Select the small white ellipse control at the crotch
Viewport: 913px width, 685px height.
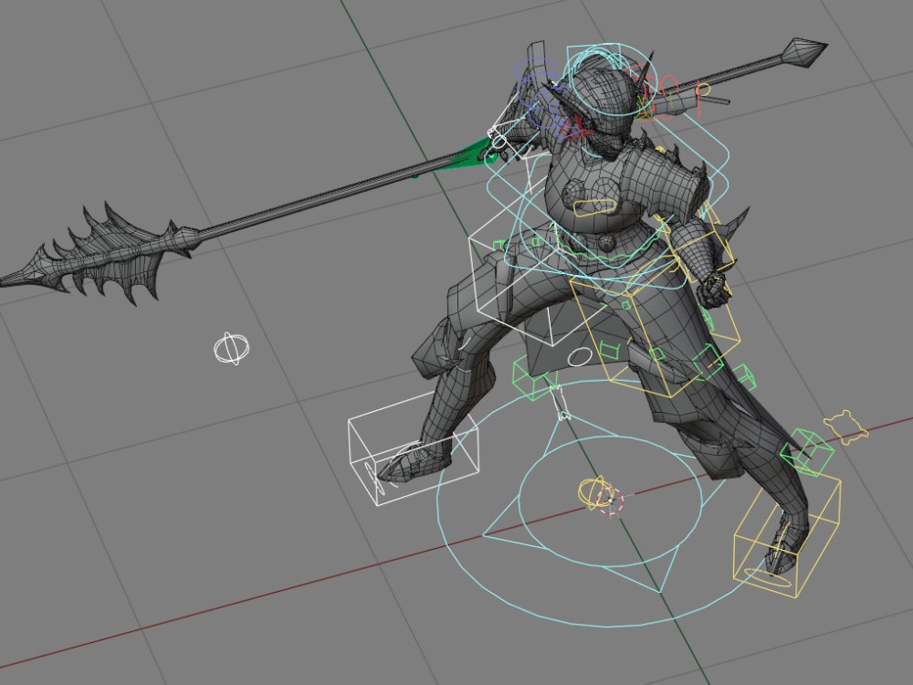580,357
